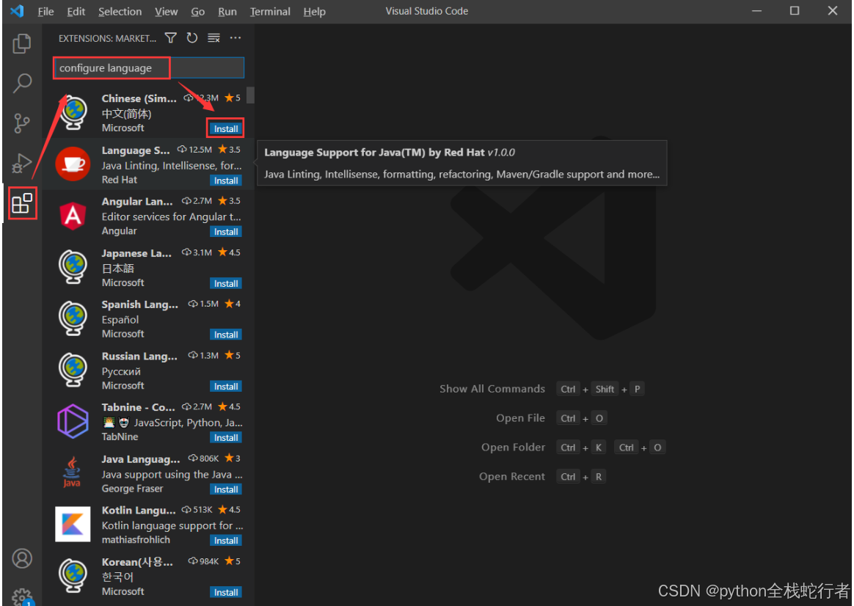
Task: Install the Kotlin Language extension
Action: coord(225,540)
